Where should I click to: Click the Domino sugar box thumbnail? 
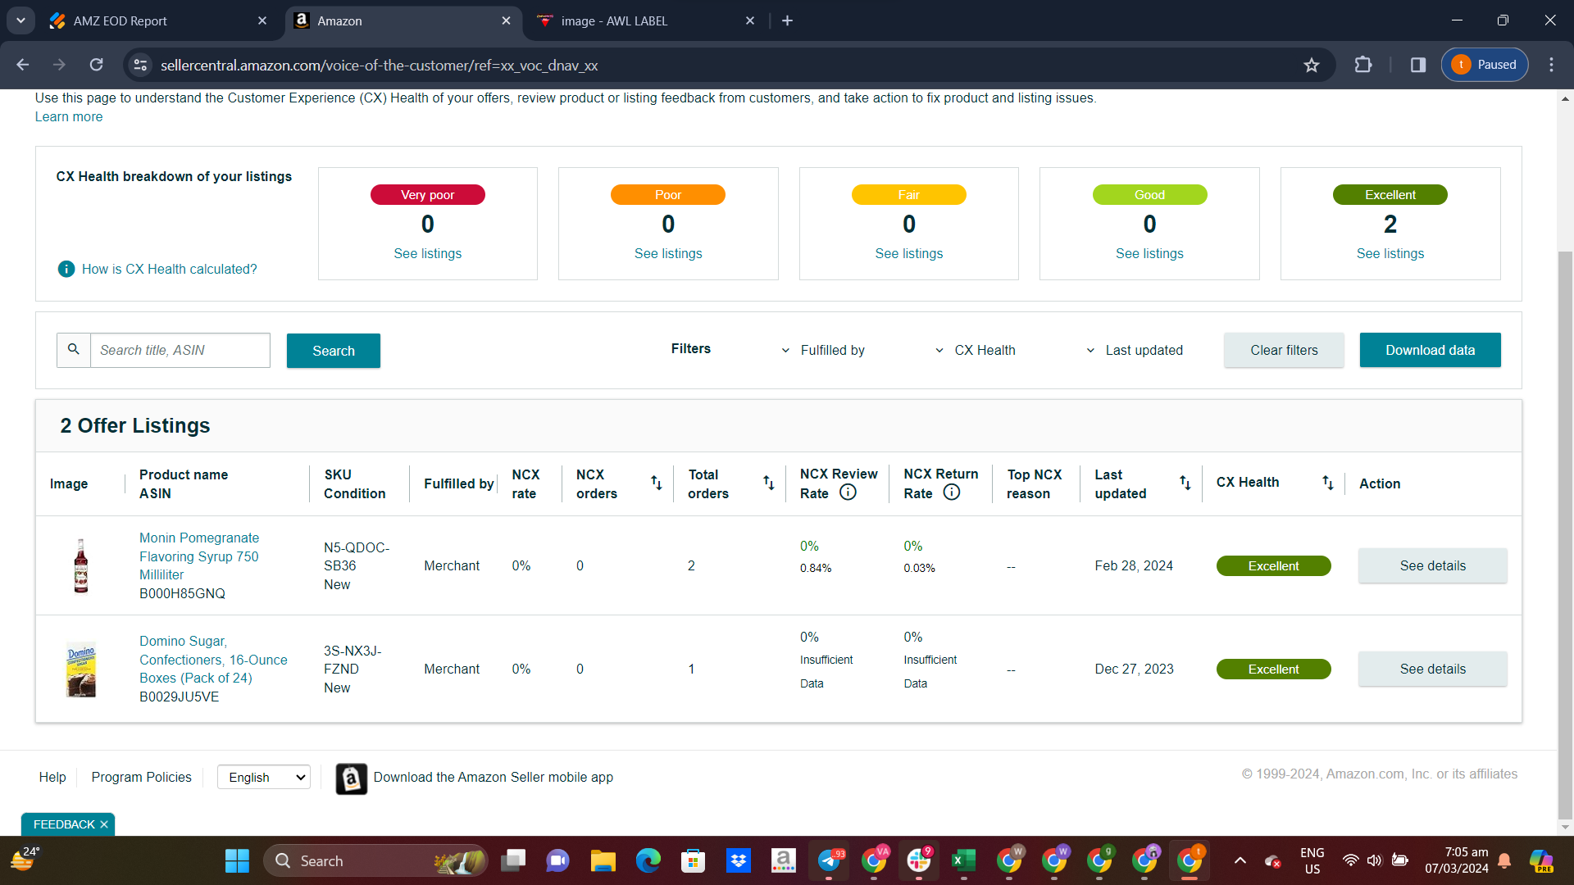[x=81, y=669]
